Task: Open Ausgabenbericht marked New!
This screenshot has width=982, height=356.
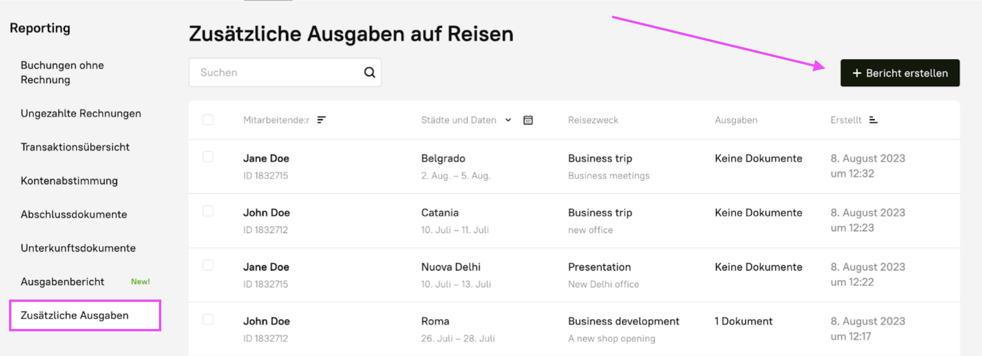Action: tap(62, 282)
